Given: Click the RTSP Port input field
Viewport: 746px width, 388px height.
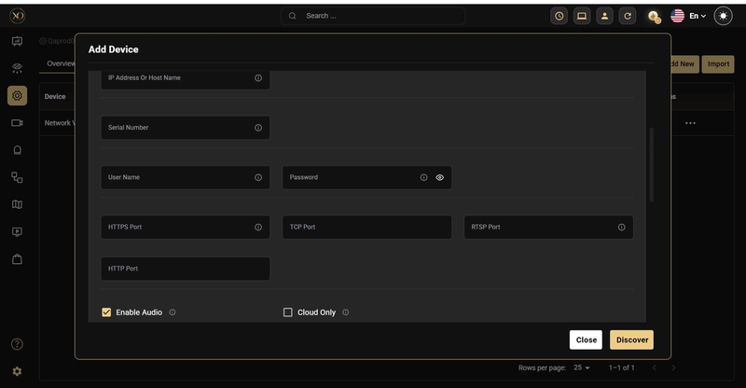Looking at the screenshot, I should point(548,227).
